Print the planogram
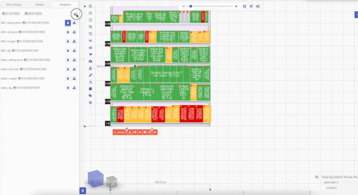The image size is (358, 195). (x=90, y=48)
